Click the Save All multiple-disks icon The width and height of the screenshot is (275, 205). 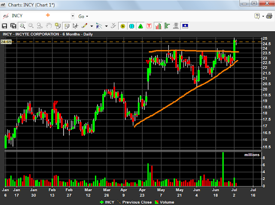[x=13, y=26]
